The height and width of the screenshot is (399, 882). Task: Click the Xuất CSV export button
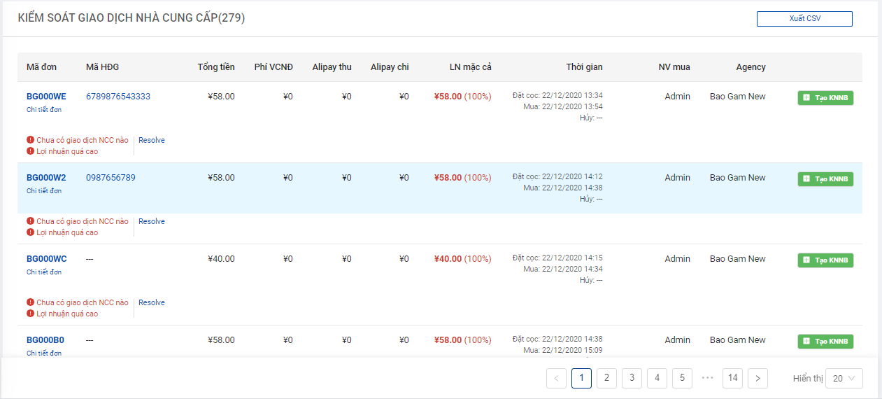[x=804, y=19]
